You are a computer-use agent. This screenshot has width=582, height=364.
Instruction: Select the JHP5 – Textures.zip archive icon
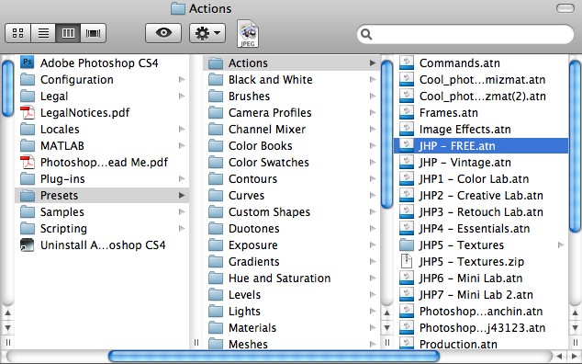(407, 261)
